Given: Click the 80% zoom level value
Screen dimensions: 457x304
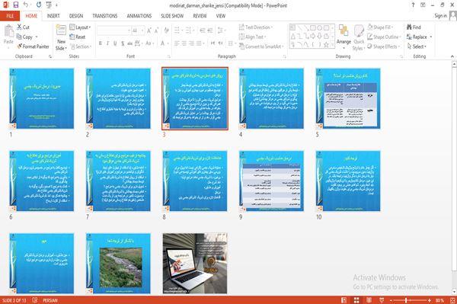Looking at the screenshot, I should (439, 300).
